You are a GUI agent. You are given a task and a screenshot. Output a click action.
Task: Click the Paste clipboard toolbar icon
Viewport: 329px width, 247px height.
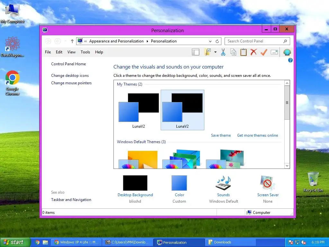tap(244, 52)
